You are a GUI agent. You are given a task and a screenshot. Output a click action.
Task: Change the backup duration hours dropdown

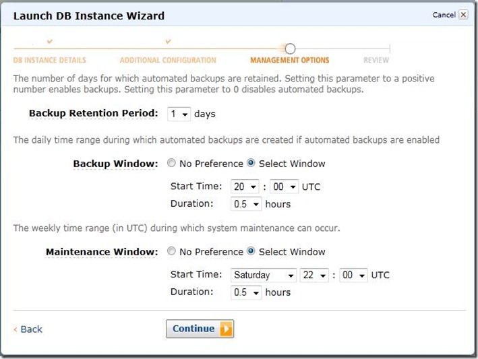click(x=245, y=203)
